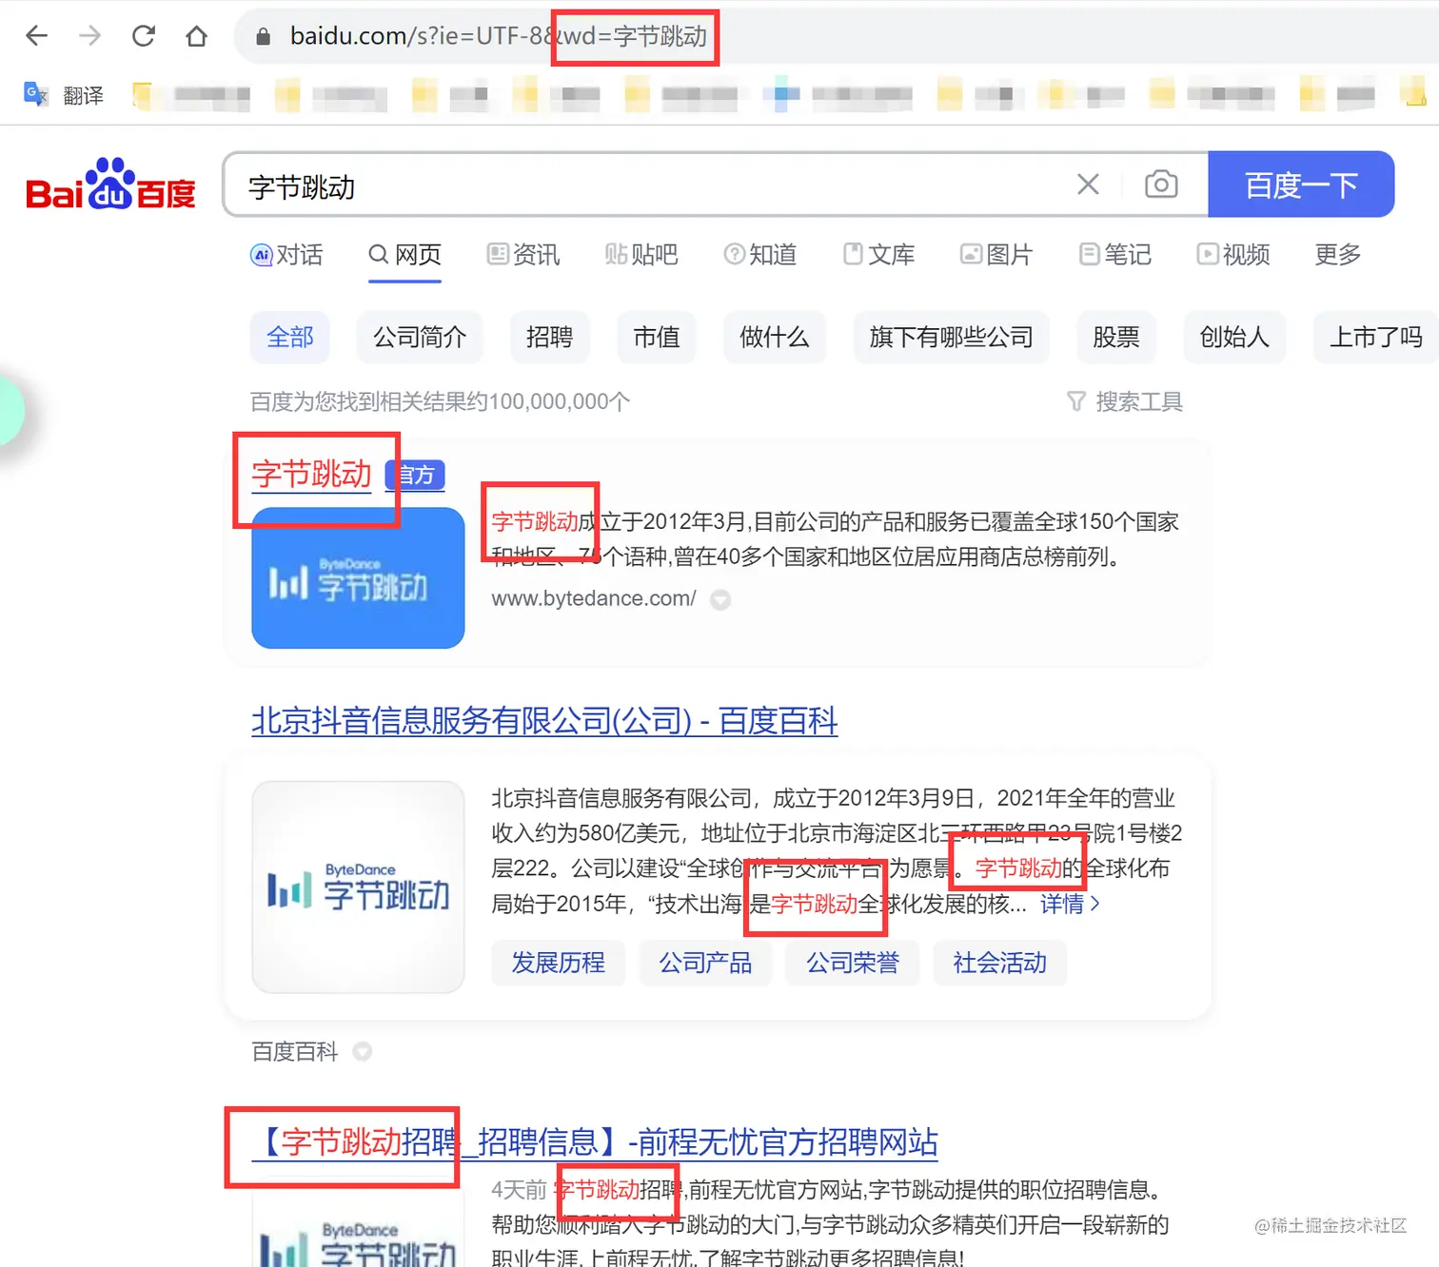The height and width of the screenshot is (1267, 1439).
Task: Click the address bar URL
Action: click(x=499, y=36)
